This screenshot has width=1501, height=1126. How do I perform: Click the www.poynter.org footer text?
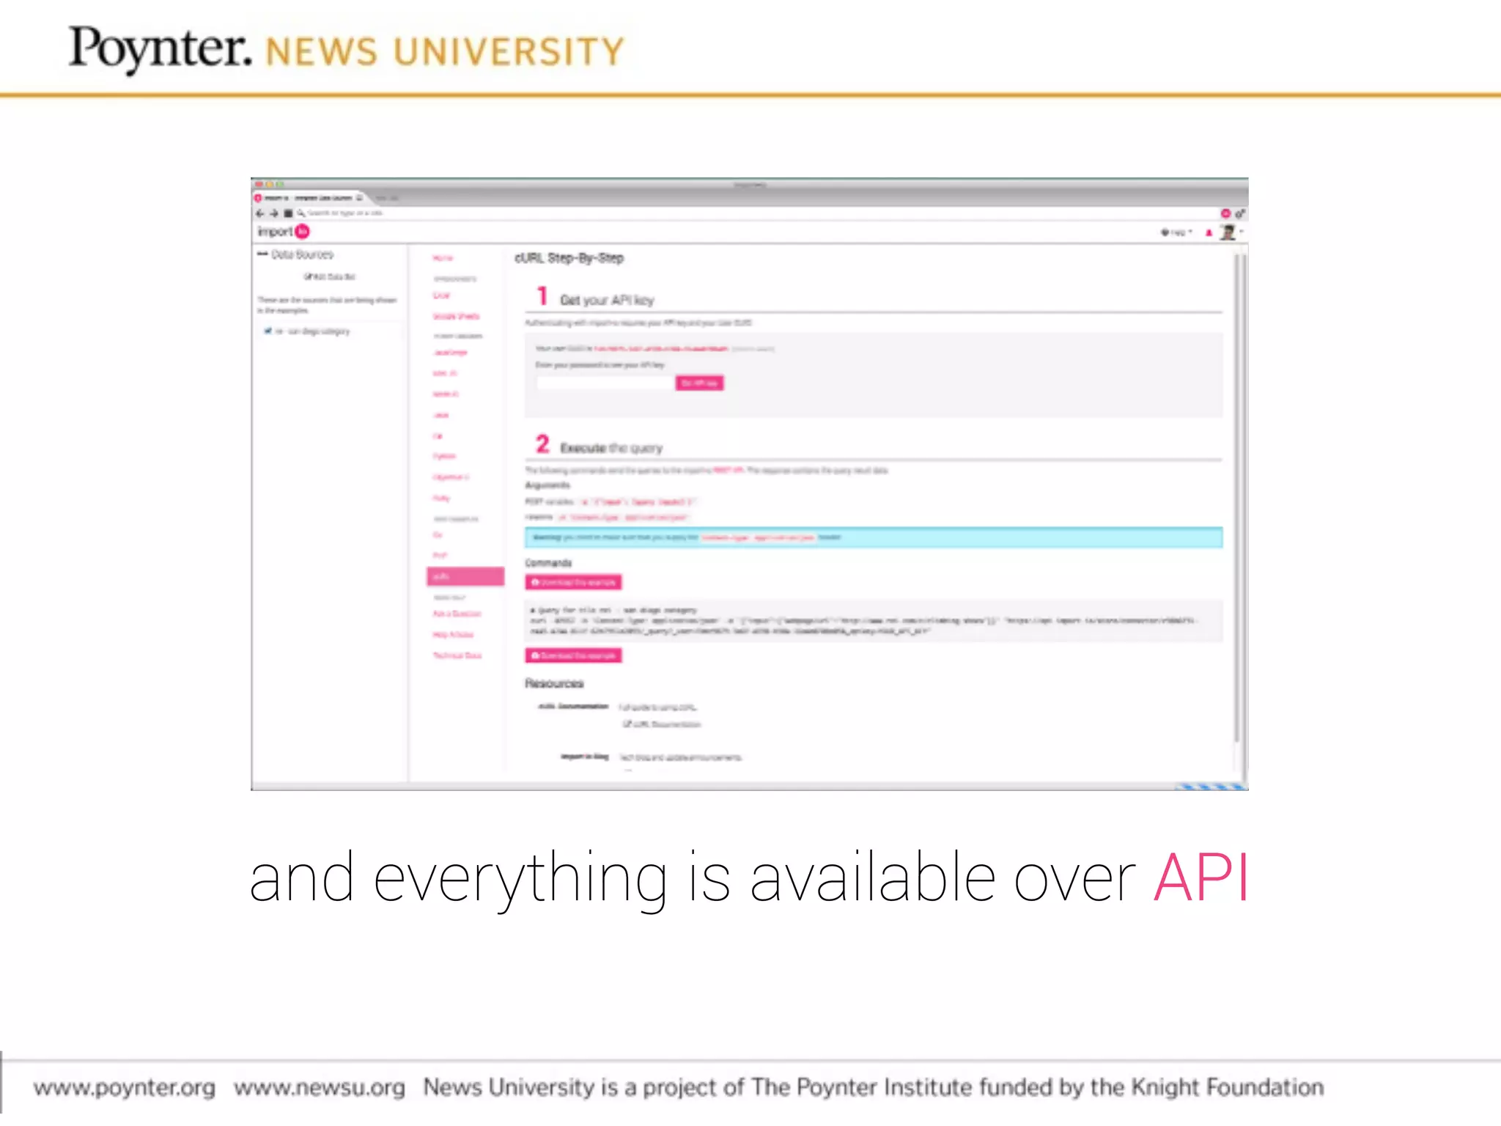pos(124,1087)
